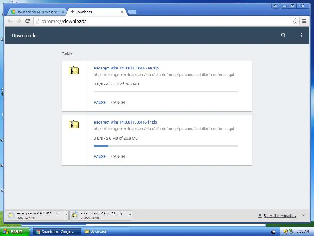This screenshot has height=236, width=314.
Task: Close the Download for MSN Messenger tab
Action: (x=63, y=12)
